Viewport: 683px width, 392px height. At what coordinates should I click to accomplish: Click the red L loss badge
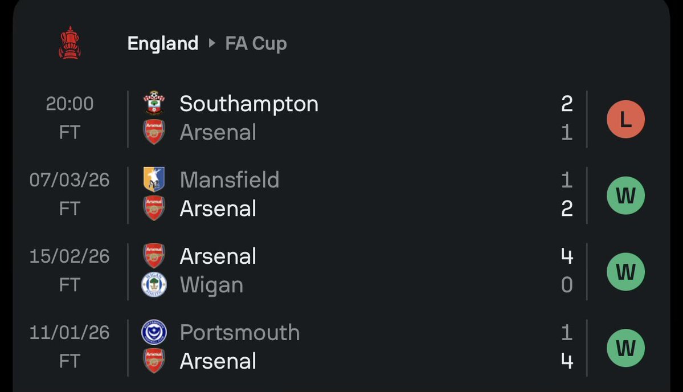[x=625, y=119]
